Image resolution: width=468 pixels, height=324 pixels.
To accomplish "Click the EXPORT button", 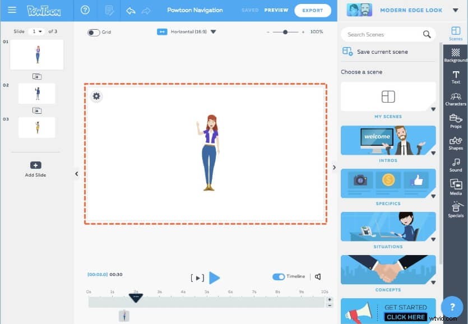I will [x=313, y=10].
